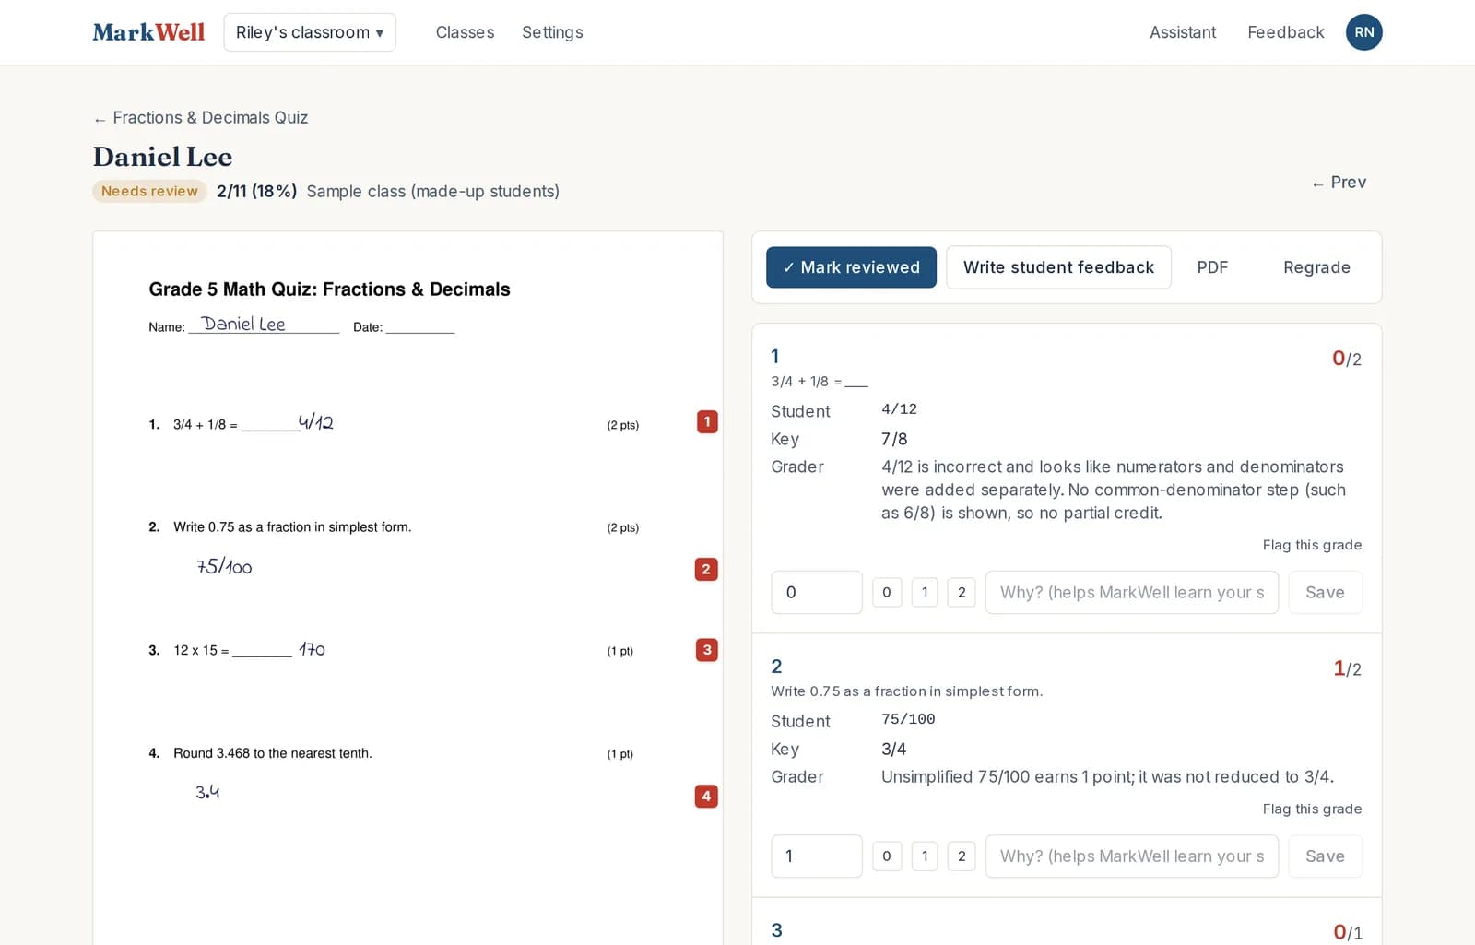Click the Regrade button

pyautogui.click(x=1316, y=267)
